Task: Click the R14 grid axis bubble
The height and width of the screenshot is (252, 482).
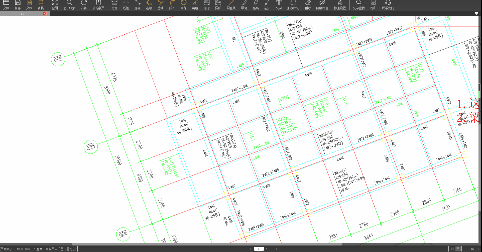Action: (x=123, y=234)
